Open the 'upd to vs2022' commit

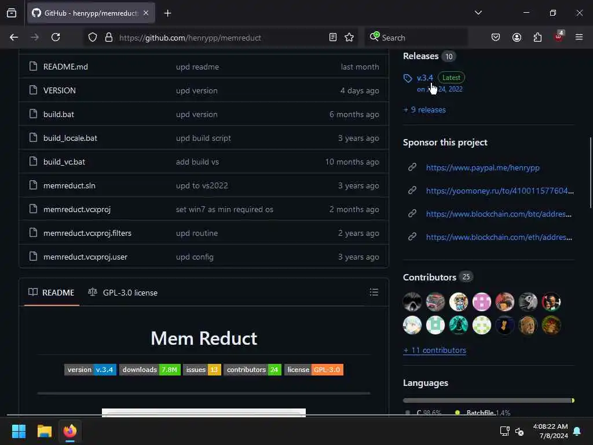pos(202,185)
